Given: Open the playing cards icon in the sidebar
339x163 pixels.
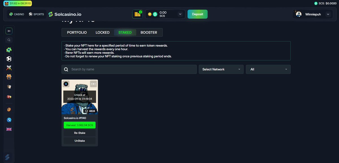Looking at the screenshot, I should coord(9,87).
